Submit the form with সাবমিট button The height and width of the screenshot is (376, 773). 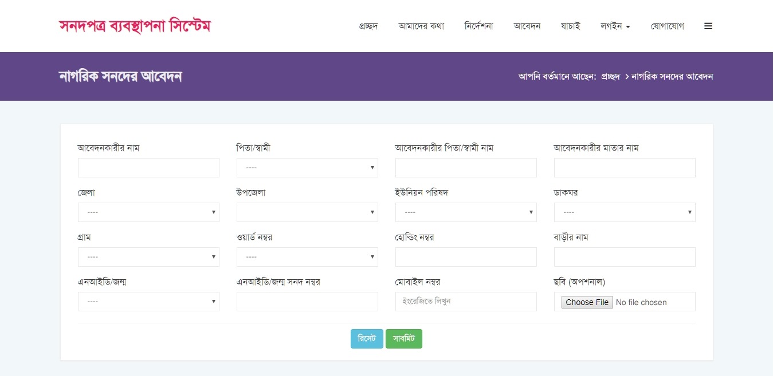point(404,339)
